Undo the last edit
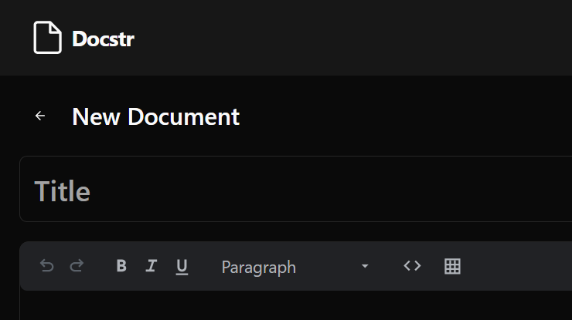Image resolution: width=572 pixels, height=320 pixels. pyautogui.click(x=46, y=266)
